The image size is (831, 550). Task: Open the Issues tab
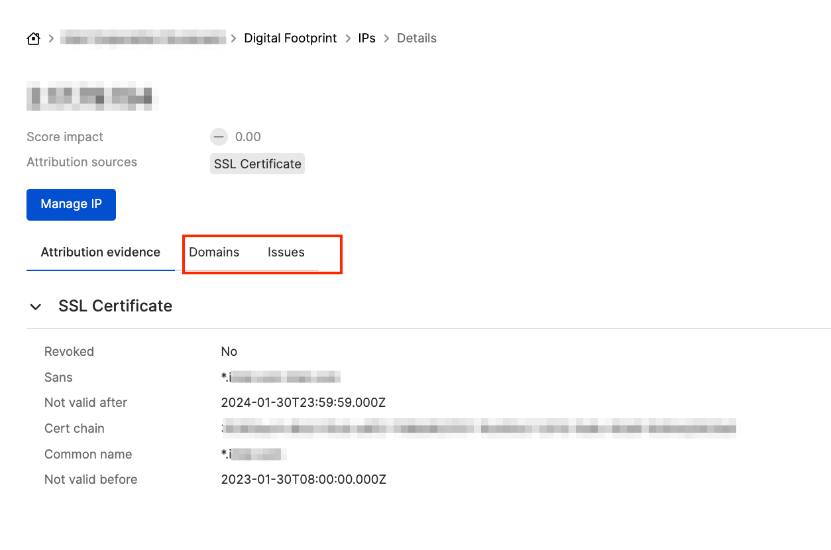(x=286, y=252)
